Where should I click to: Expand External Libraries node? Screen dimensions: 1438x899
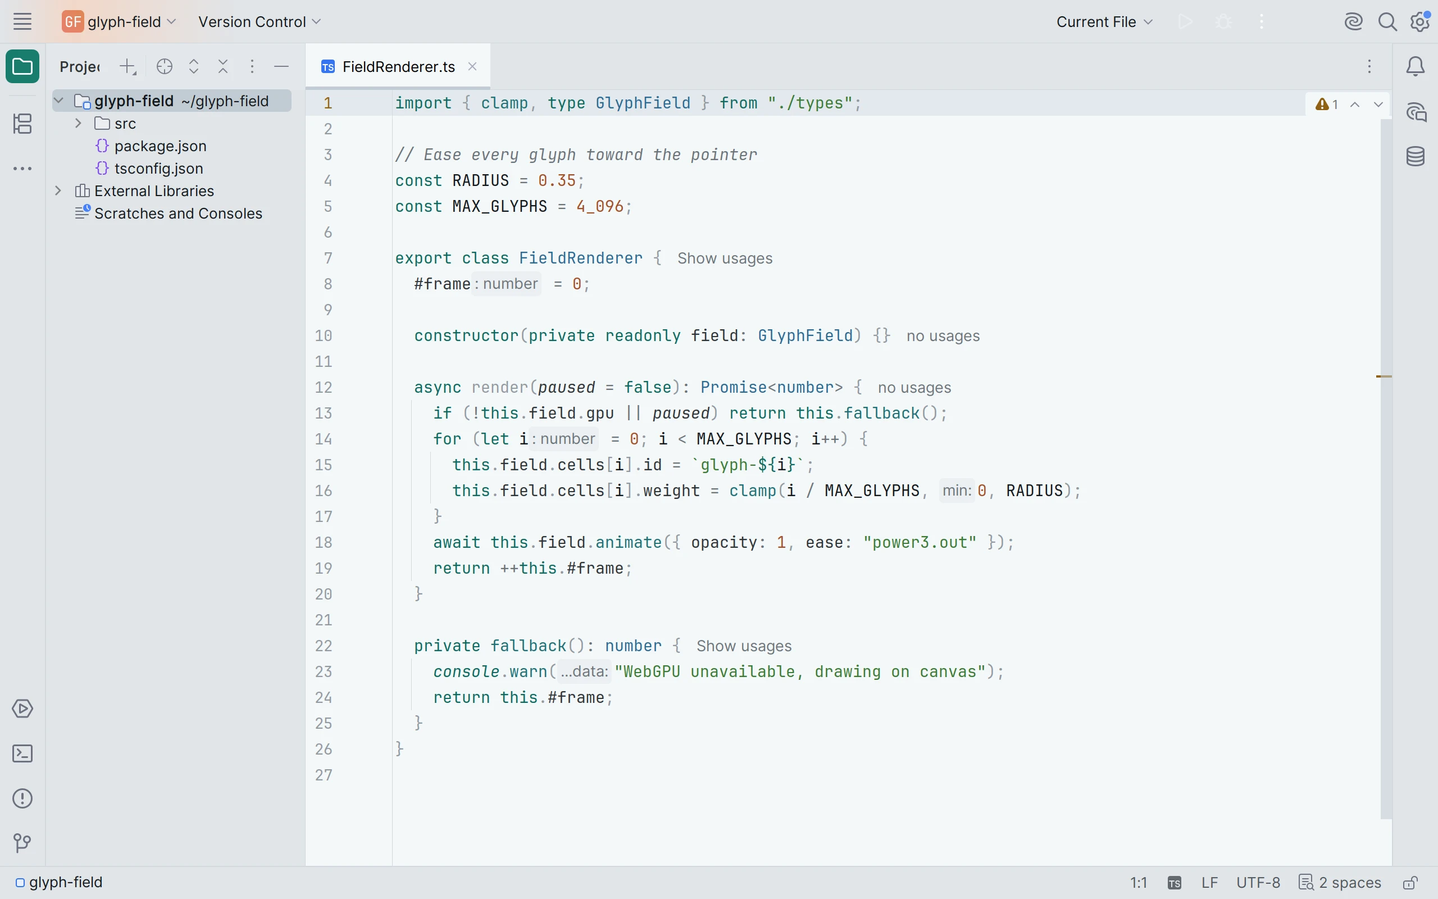(x=58, y=191)
